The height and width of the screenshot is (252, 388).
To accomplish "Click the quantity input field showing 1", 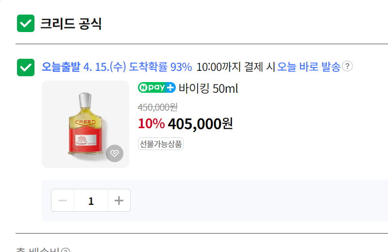I will point(91,201).
